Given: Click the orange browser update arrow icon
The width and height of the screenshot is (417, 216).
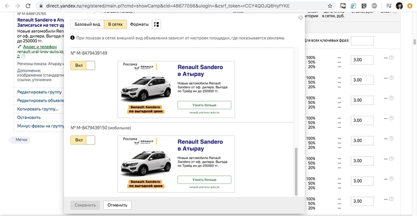Looking at the screenshot, I should 410,6.
